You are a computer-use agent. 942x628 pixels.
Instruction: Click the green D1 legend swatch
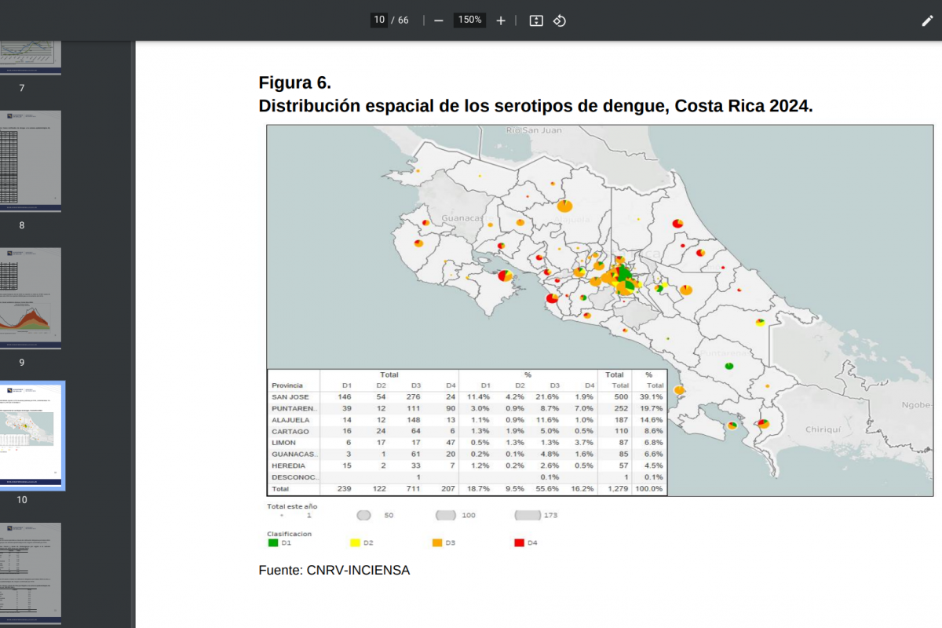tap(273, 542)
